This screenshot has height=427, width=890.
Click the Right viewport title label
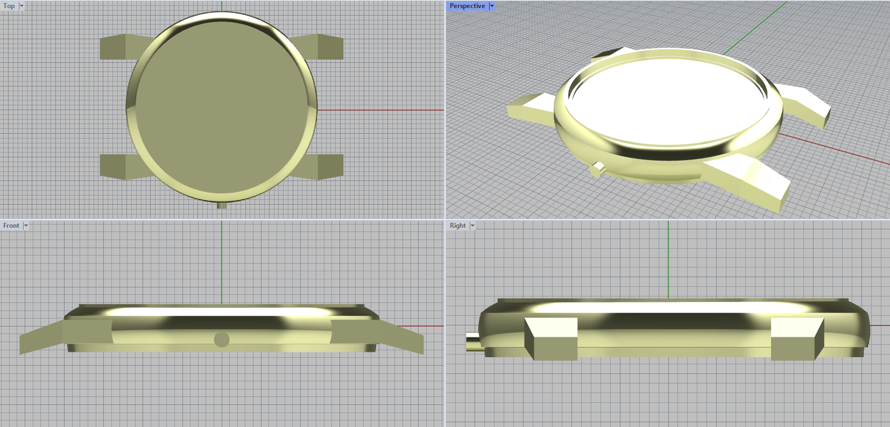(458, 225)
